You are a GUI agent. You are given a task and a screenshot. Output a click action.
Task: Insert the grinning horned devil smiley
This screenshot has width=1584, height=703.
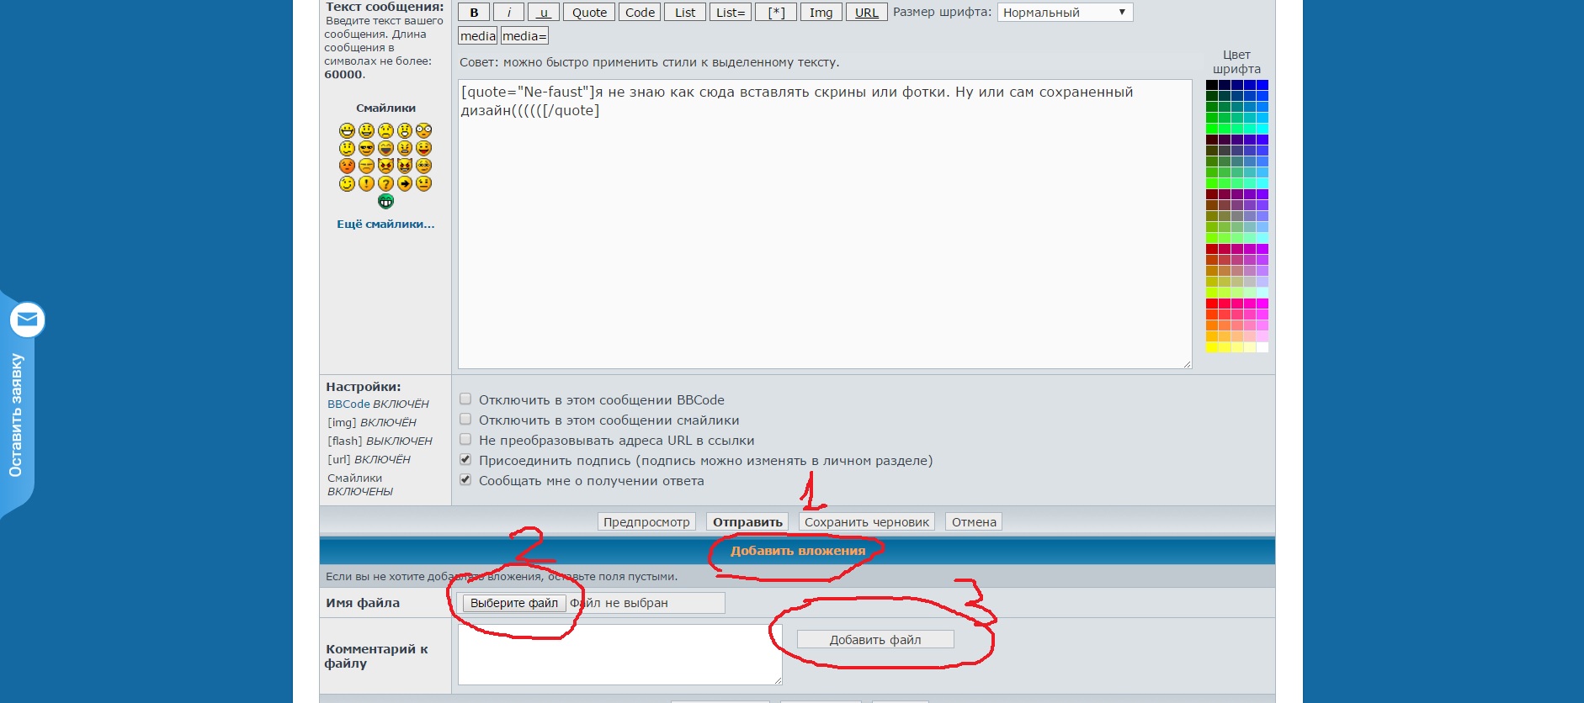point(405,166)
